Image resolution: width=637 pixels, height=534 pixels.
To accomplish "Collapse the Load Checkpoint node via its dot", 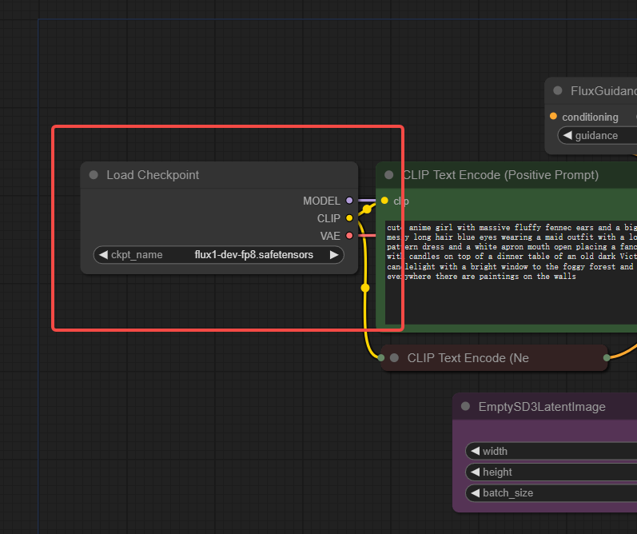I will 94,175.
